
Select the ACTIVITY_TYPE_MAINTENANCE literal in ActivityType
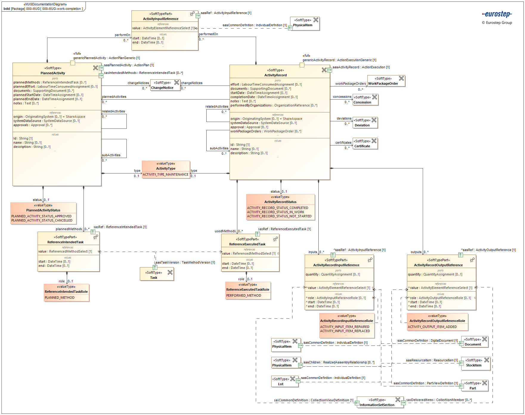pyautogui.click(x=165, y=174)
